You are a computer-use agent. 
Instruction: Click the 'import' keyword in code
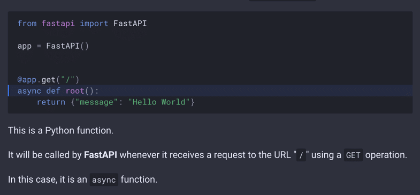[x=94, y=24]
